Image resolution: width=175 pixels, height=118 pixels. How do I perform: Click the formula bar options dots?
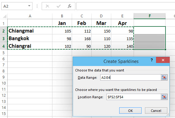click(37, 6)
